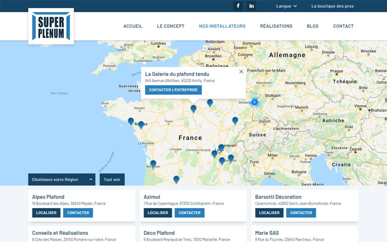
Task: Go to Accueil menu item
Action: [x=133, y=26]
